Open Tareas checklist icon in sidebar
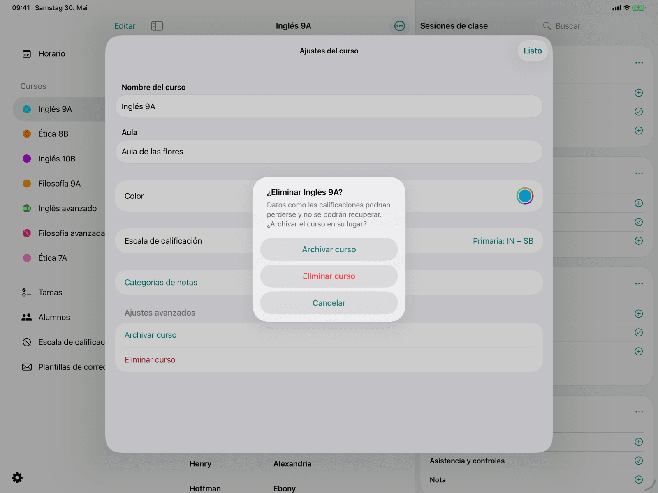658x493 pixels. (27, 293)
